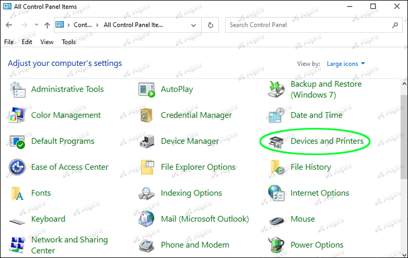Click the Administrative Tools link

67,89
